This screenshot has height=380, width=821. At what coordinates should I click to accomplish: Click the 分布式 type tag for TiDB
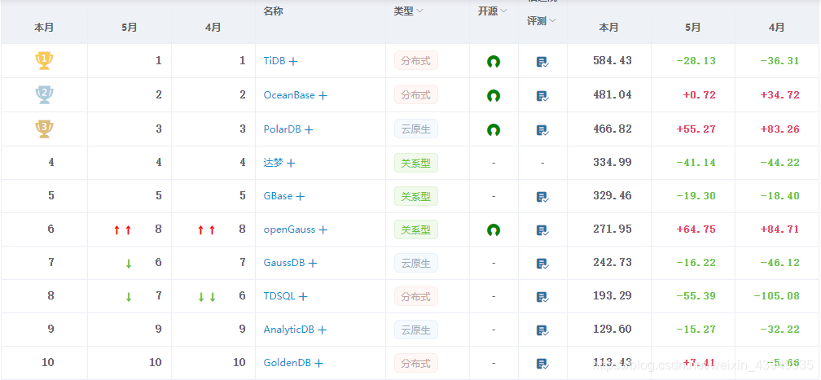click(x=415, y=61)
